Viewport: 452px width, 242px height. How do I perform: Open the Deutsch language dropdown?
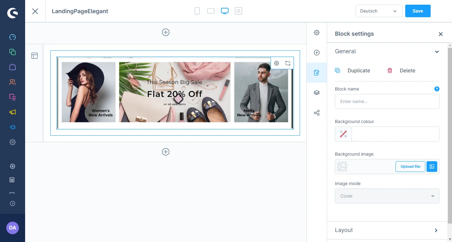pos(379,11)
